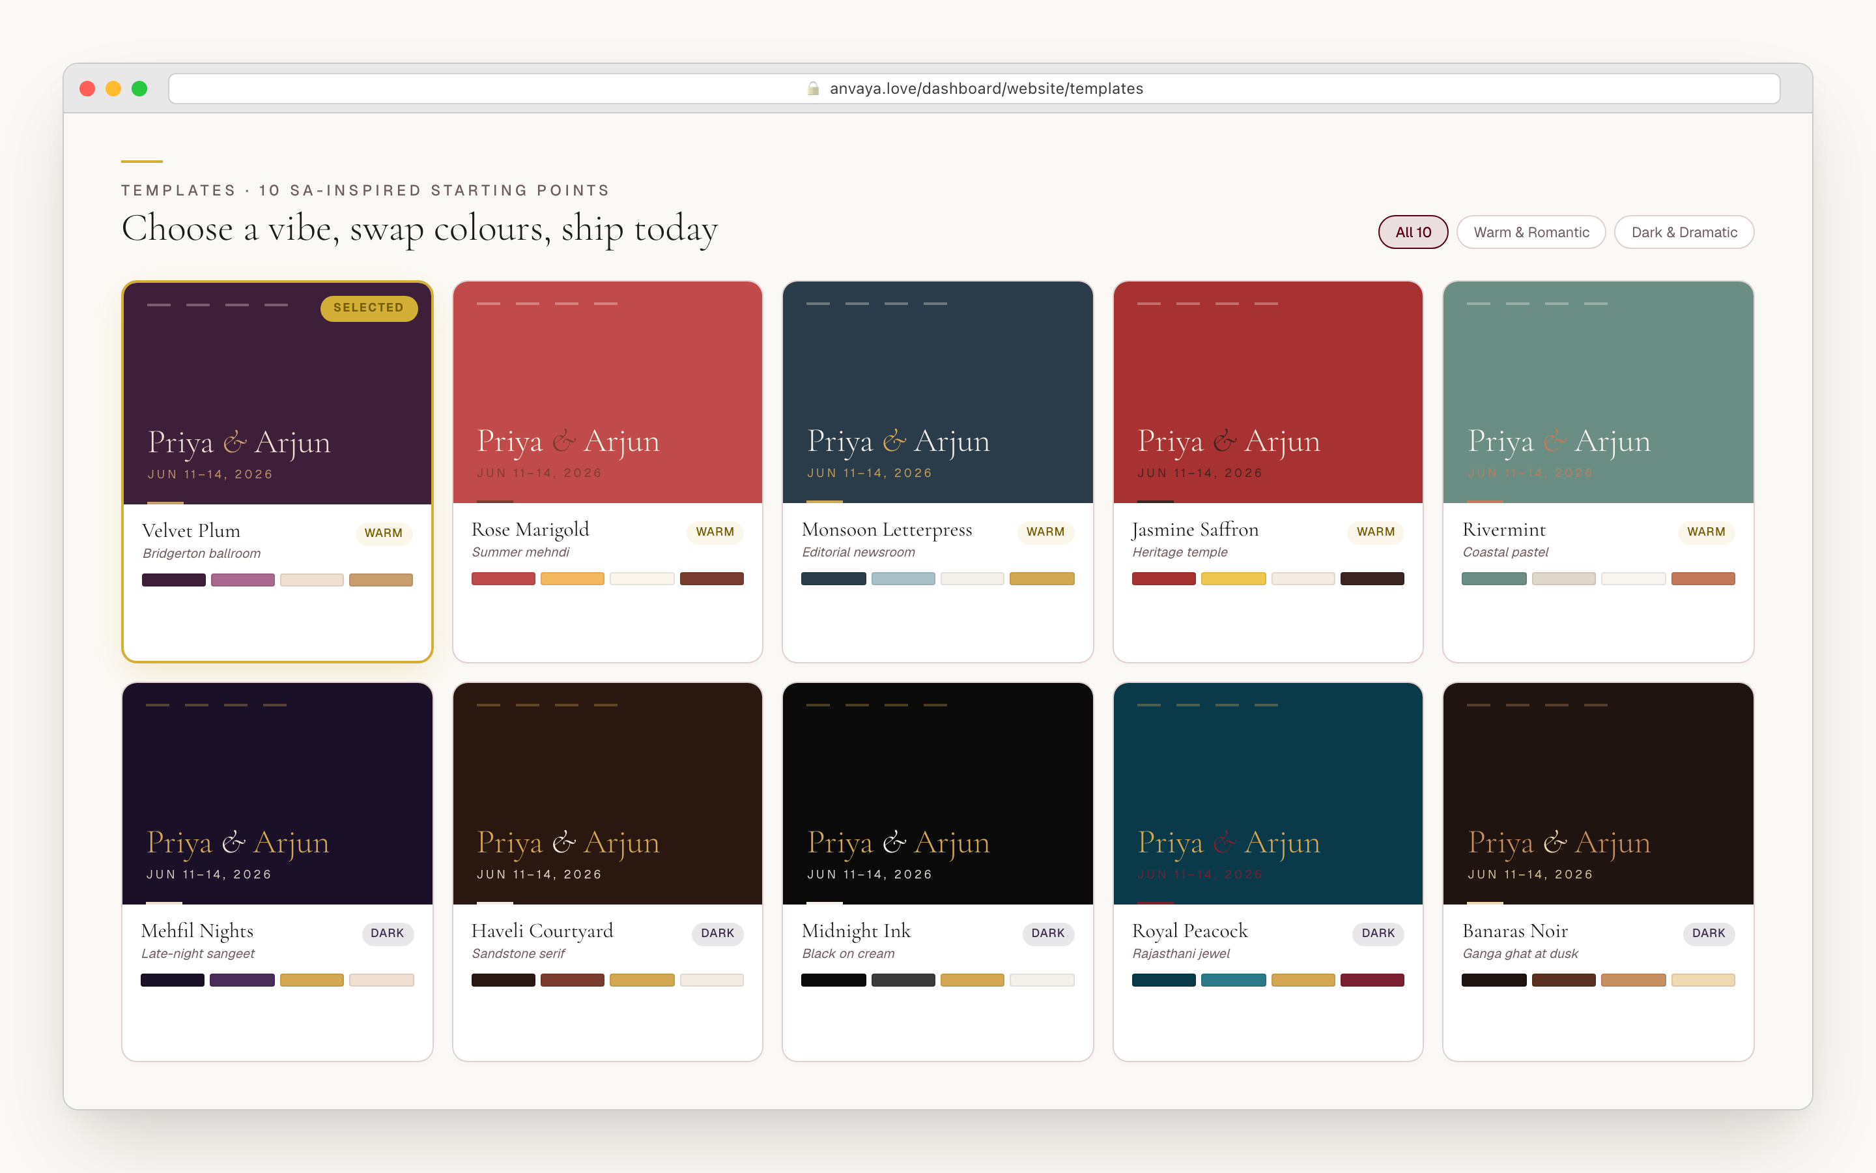Click the WARM tag on Rose Marigold
Viewport: 1876px width, 1173px height.
click(715, 531)
